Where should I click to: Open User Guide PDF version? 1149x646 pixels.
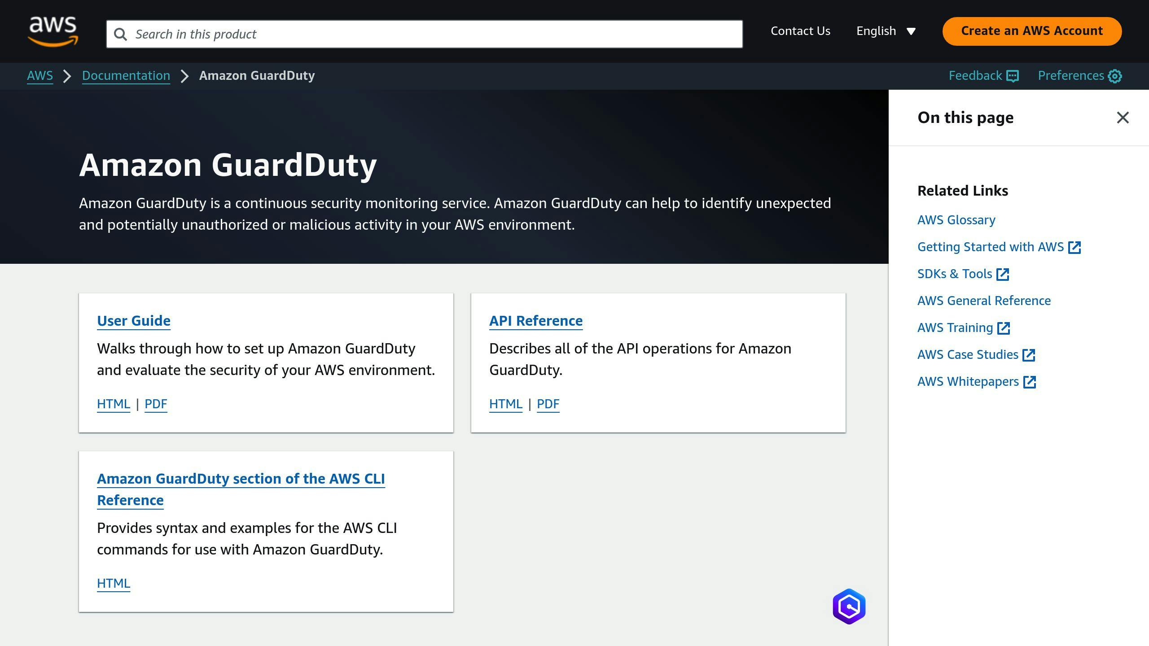coord(156,404)
